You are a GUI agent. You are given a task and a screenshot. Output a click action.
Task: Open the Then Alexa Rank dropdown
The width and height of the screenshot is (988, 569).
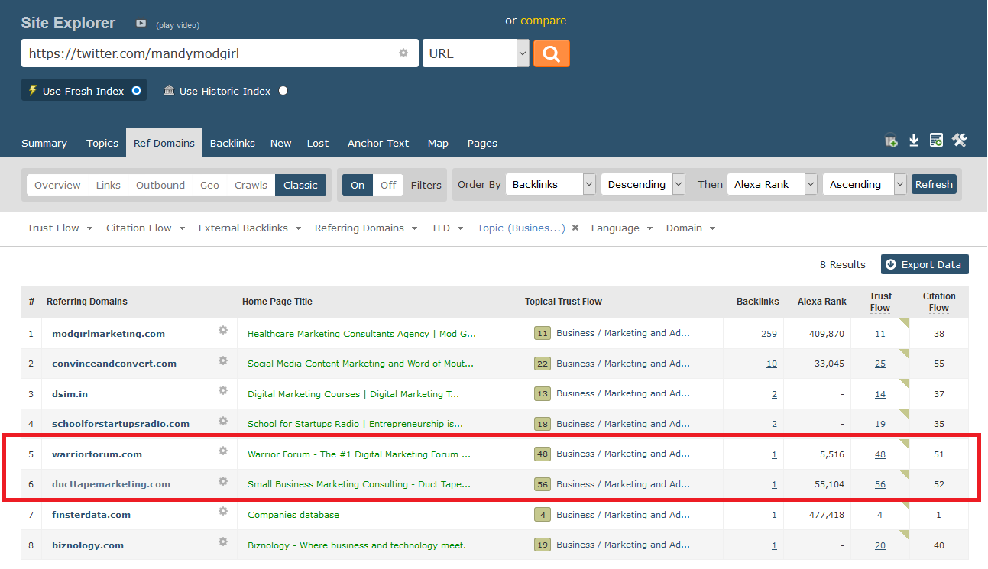[772, 184]
